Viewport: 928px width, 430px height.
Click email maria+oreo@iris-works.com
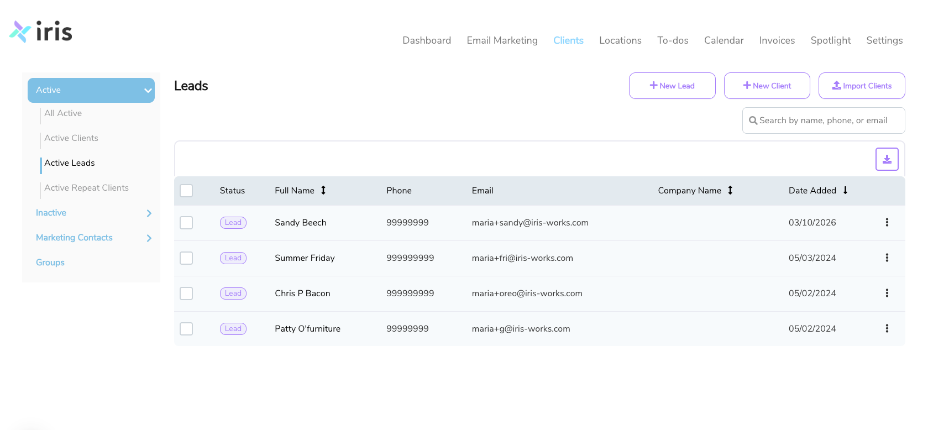527,293
